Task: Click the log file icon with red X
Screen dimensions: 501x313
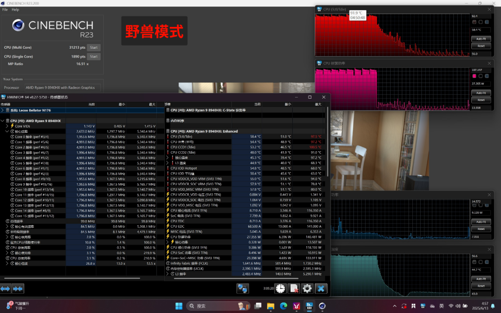Action: [294, 288]
